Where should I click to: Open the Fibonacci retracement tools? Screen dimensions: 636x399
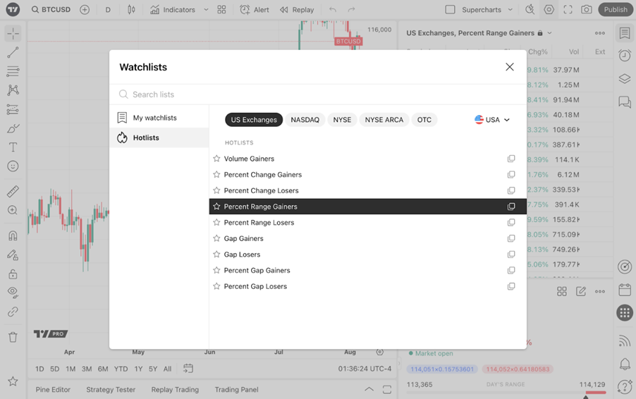click(x=13, y=71)
